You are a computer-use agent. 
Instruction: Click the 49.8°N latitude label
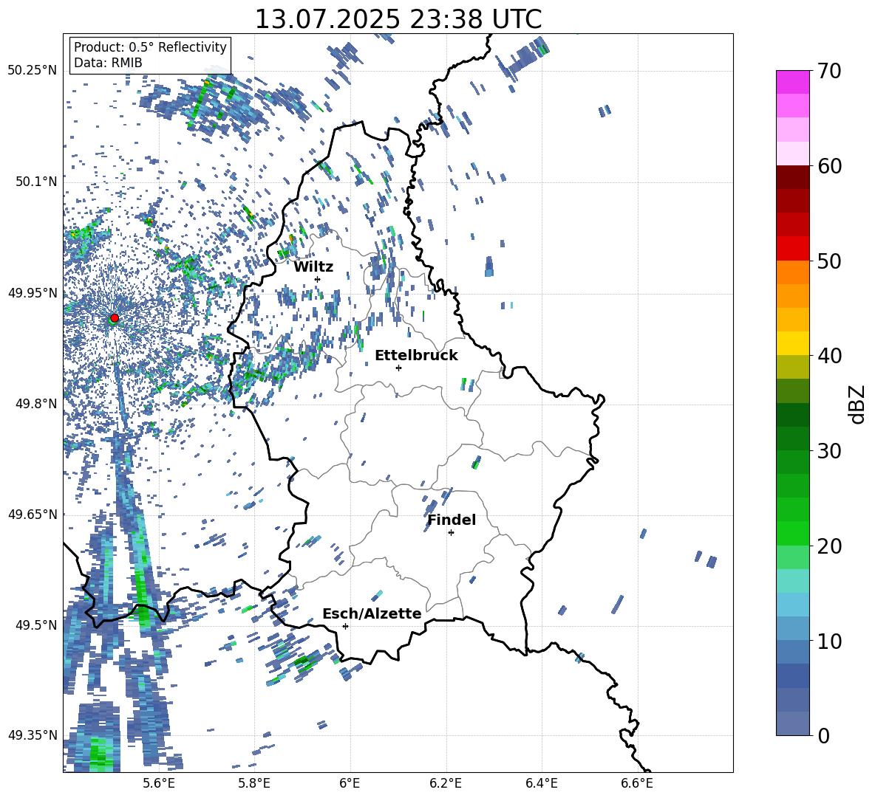click(37, 404)
